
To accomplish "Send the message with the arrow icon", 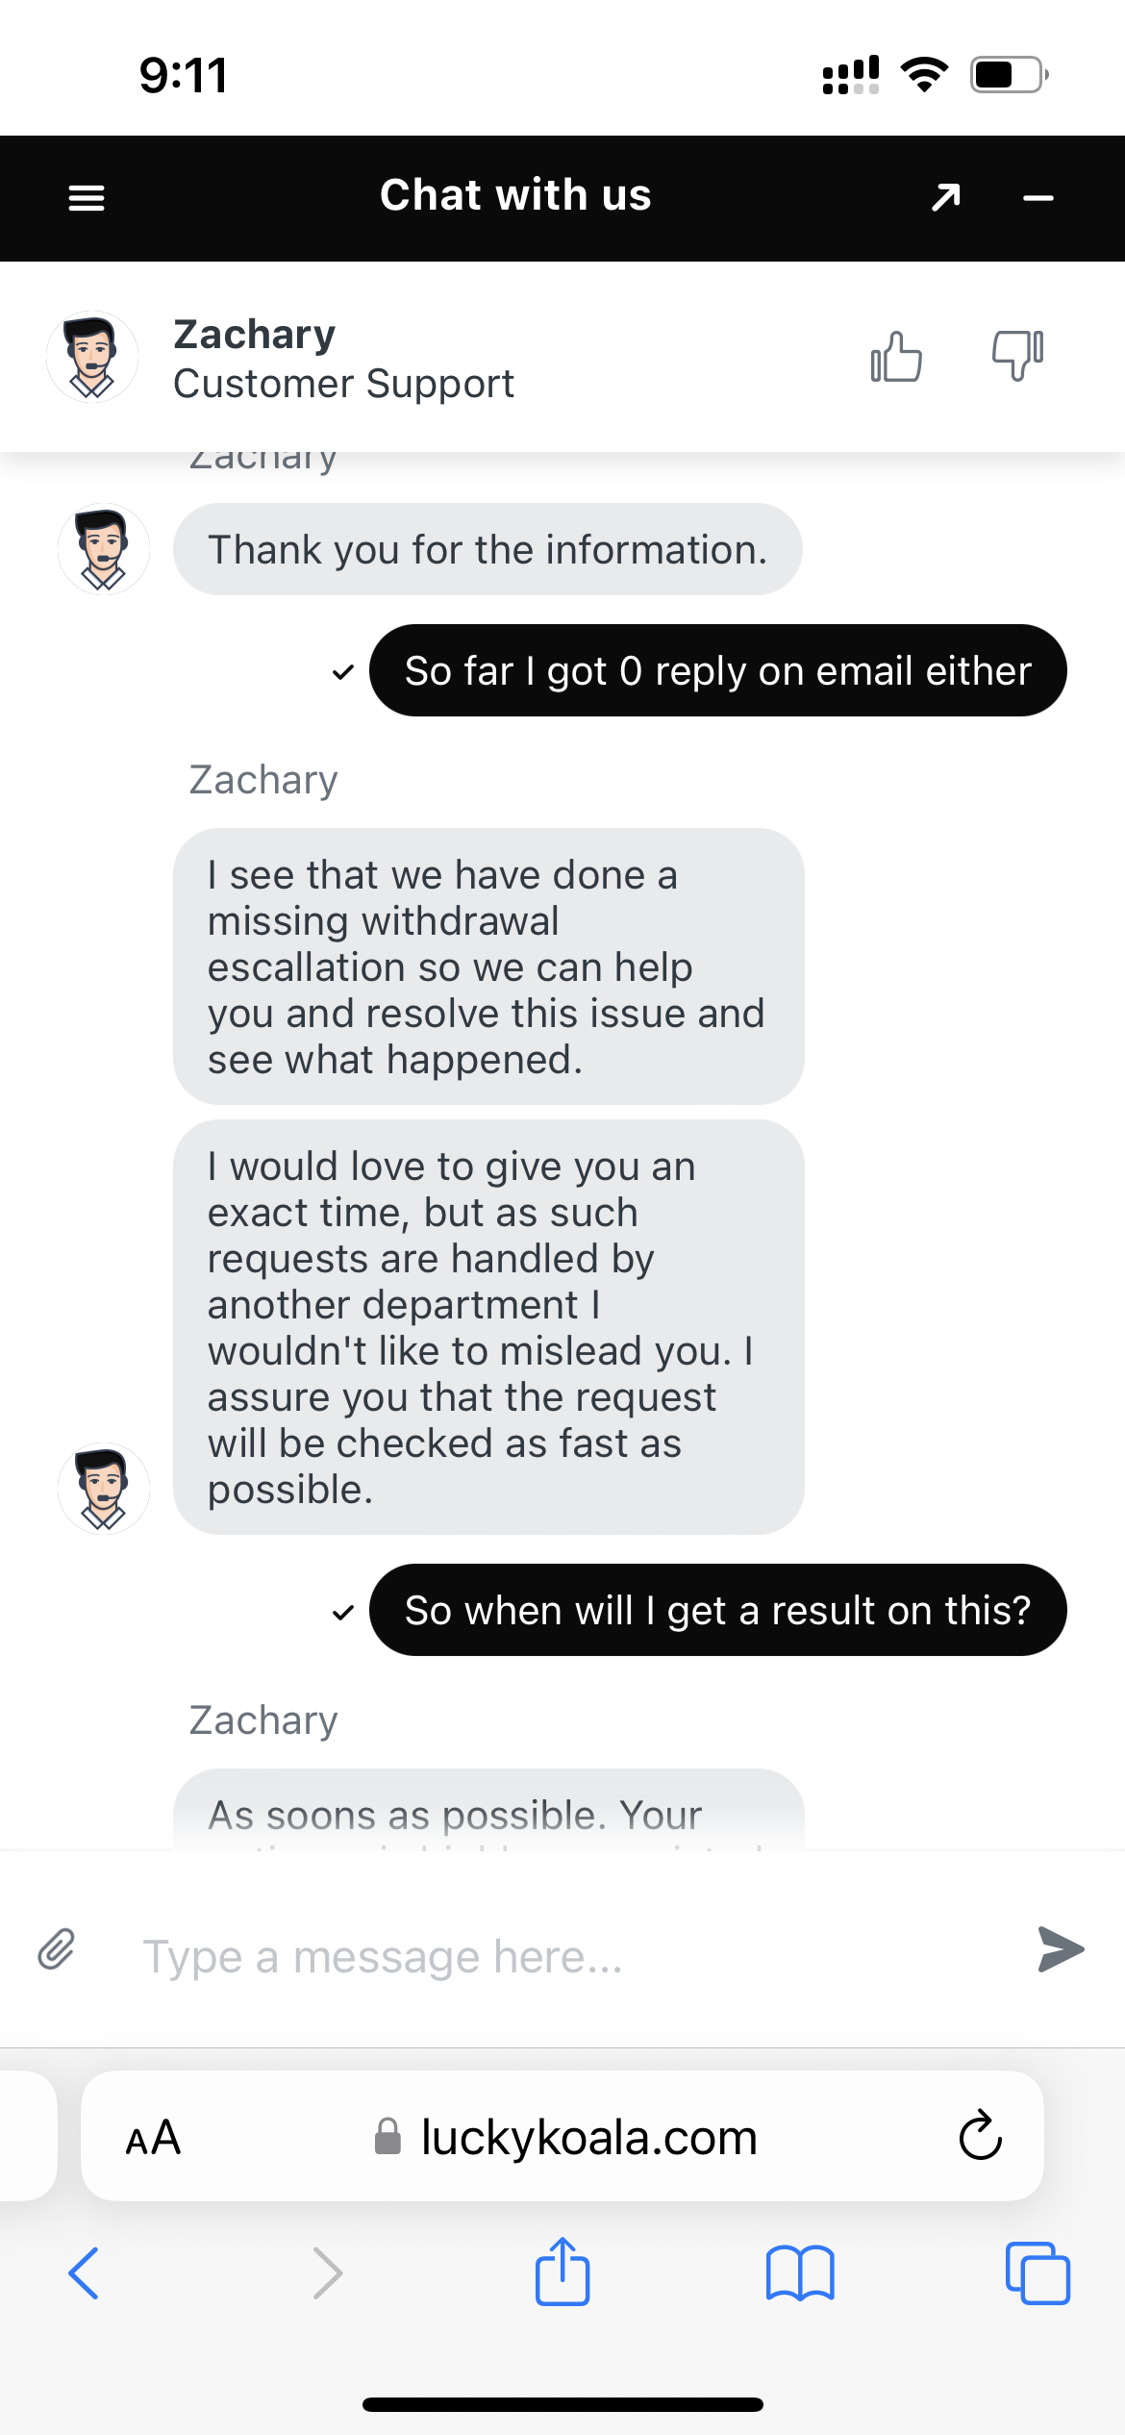I will [1061, 1949].
